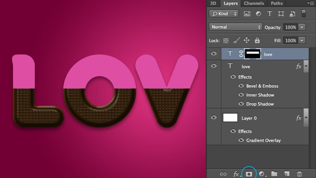Click the Layer 0 white thumbnail
The image size is (316, 178).
[230, 118]
